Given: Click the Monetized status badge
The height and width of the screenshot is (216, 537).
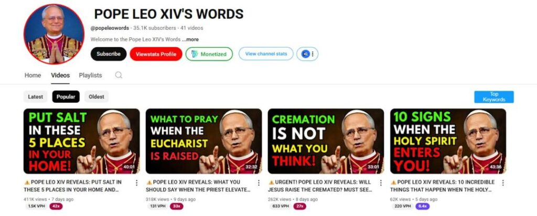Looking at the screenshot, I should coord(209,54).
